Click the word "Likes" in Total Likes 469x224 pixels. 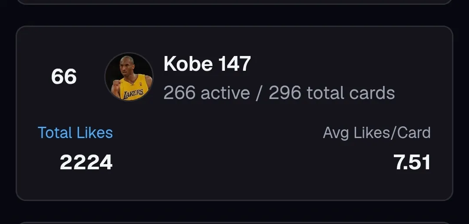point(95,132)
